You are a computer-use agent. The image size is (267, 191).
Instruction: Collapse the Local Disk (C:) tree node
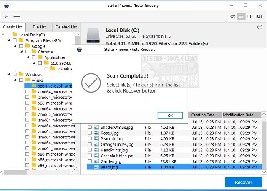tap(3, 35)
